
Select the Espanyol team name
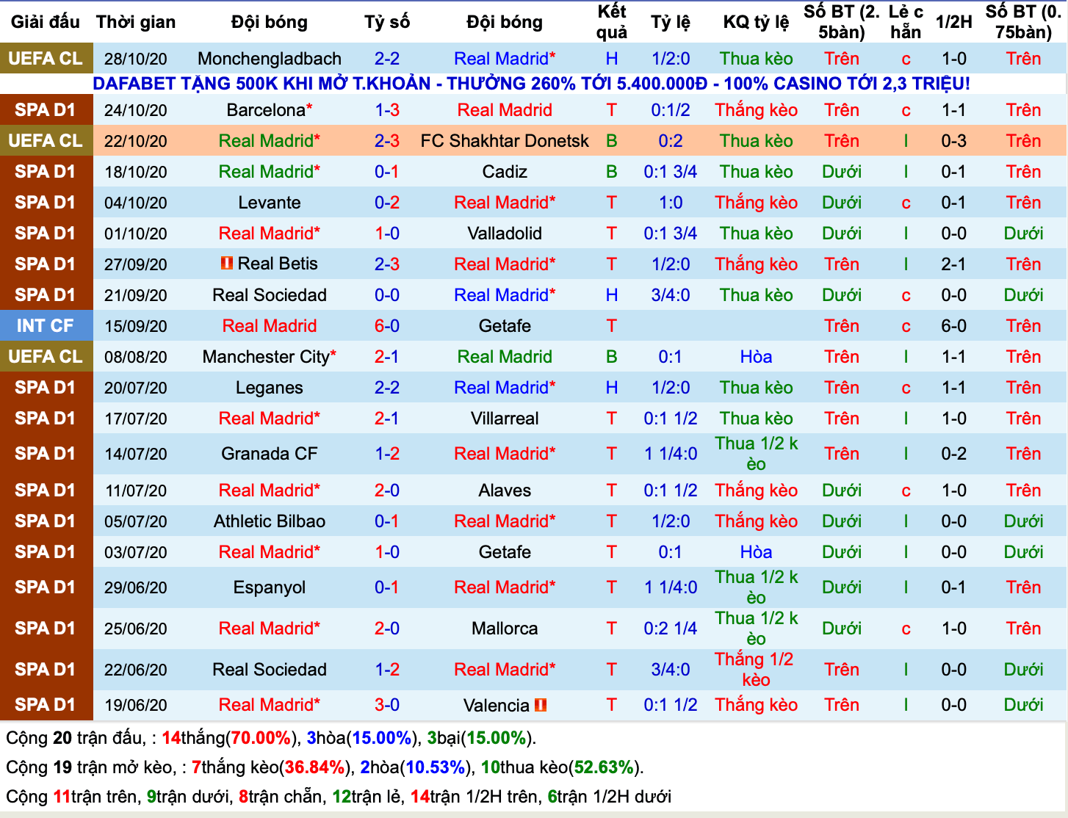coord(270,587)
